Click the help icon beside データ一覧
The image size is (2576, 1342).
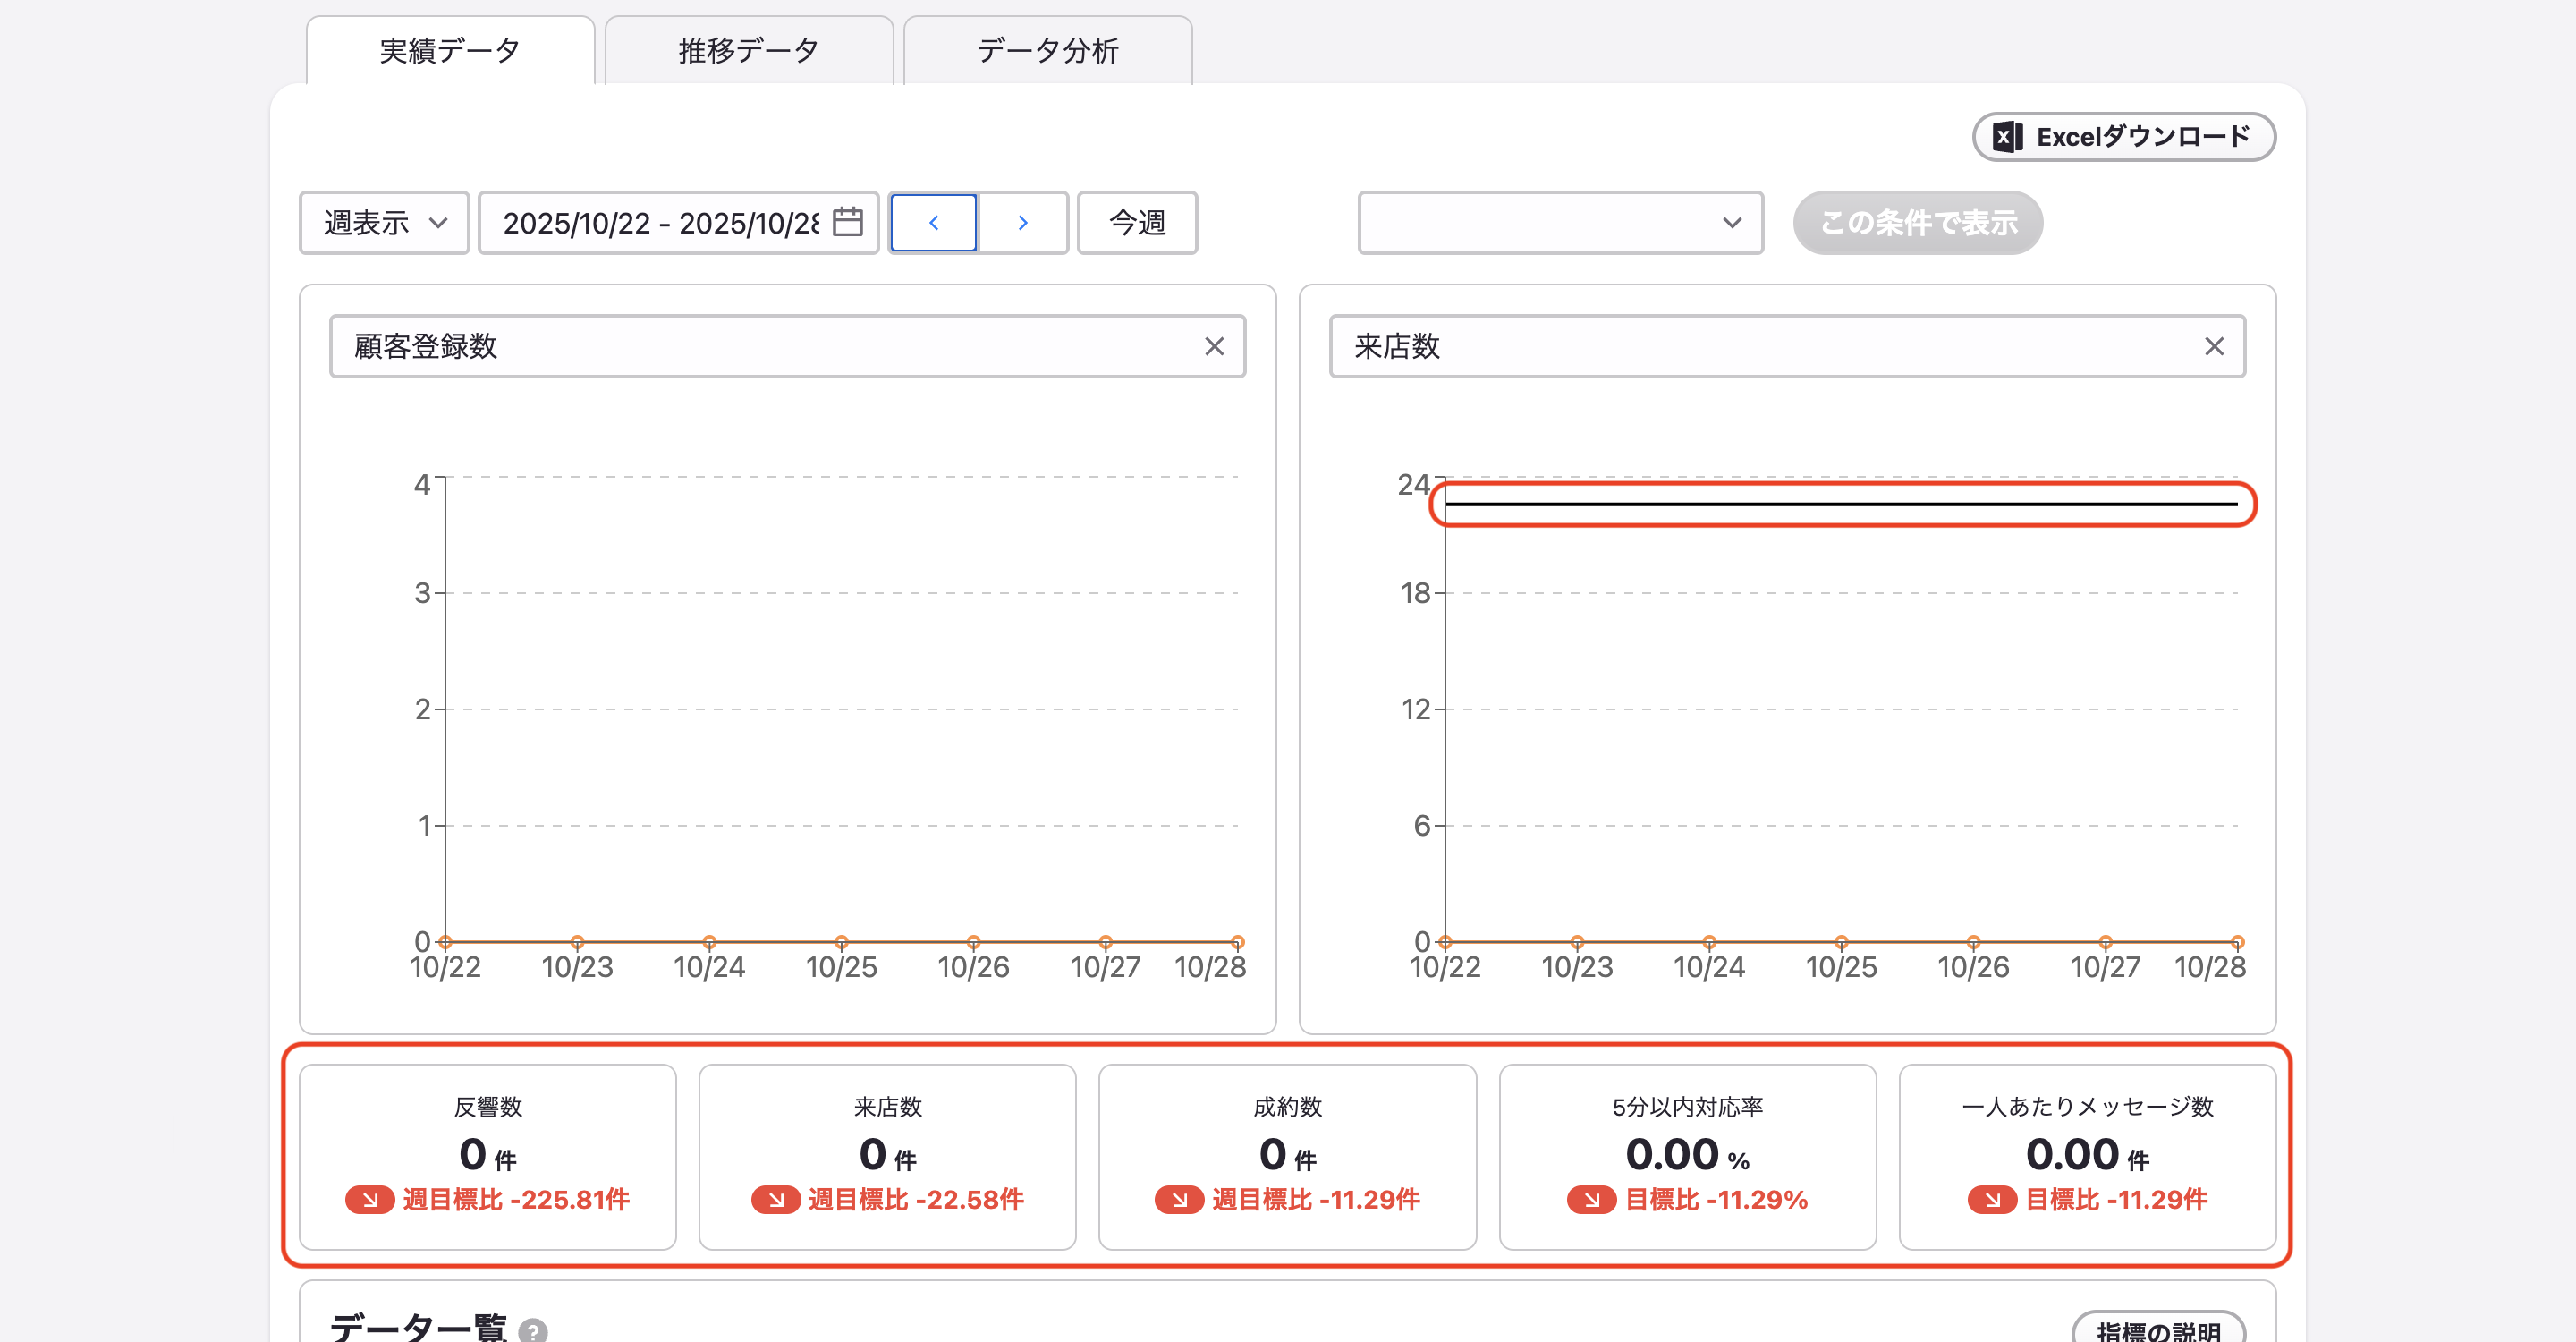pyautogui.click(x=533, y=1330)
